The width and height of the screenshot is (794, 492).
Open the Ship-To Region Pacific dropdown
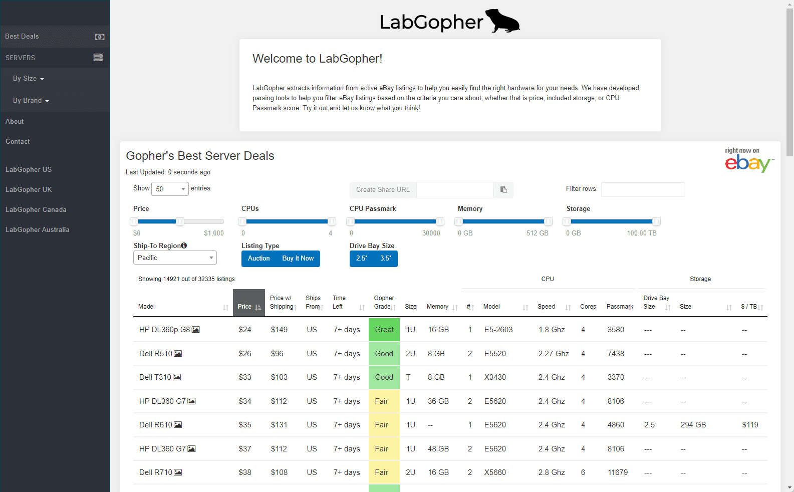tap(175, 258)
